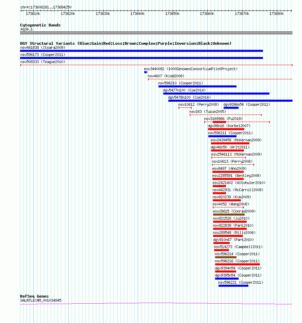This screenshot has width=302, height=323.
Task: Click dgv910n67 (Park2010) label
Action: (x=234, y=240)
